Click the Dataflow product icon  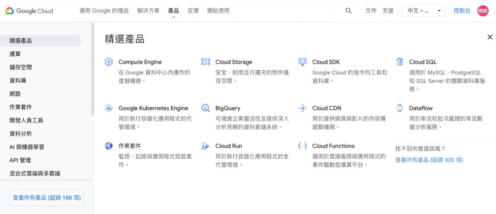(400, 108)
